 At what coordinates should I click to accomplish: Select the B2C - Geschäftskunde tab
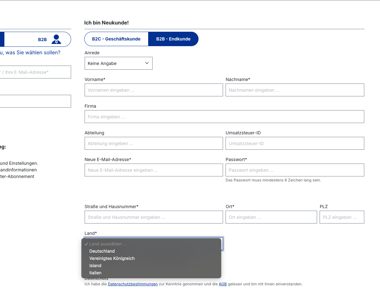pos(116,39)
